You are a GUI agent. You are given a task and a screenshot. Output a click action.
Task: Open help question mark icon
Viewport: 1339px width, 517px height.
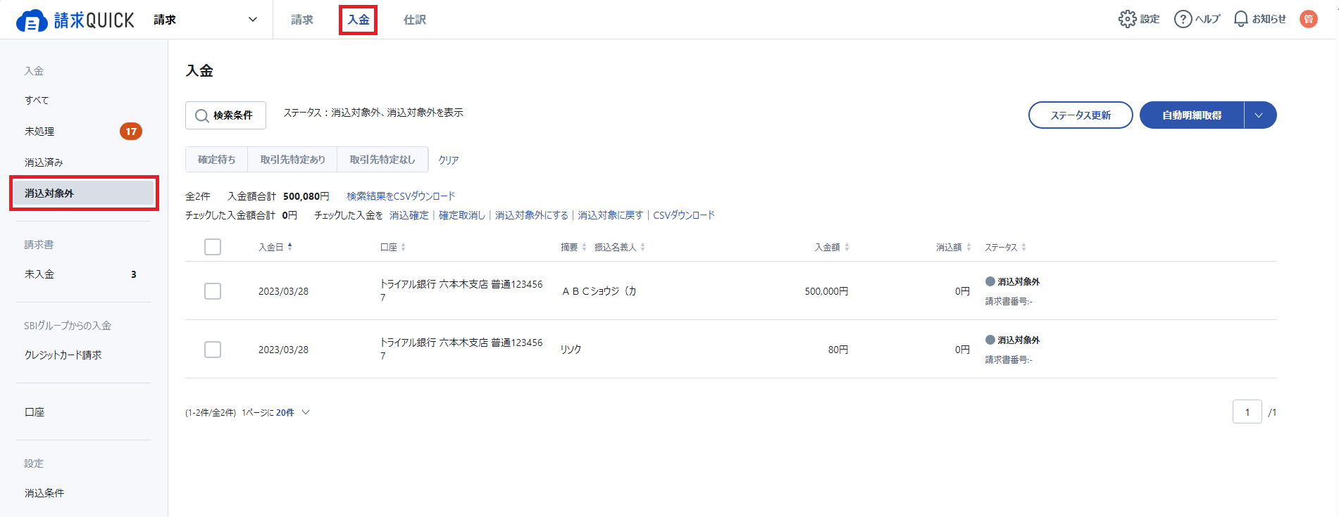coord(1183,19)
